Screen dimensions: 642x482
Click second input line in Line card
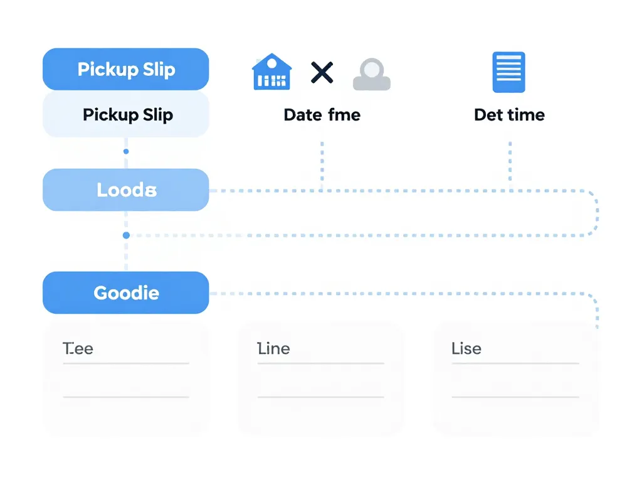pyautogui.click(x=320, y=397)
